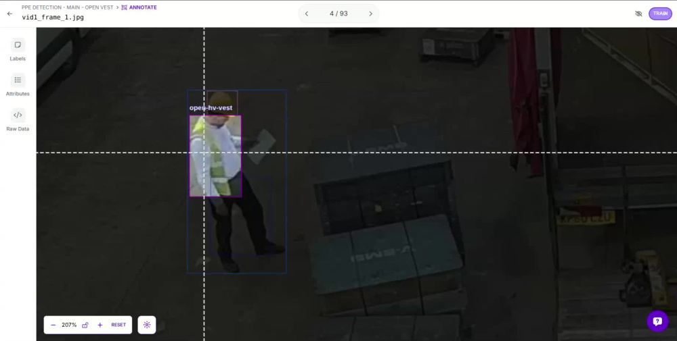
Task: Go back using the left arrow
Action: point(9,14)
